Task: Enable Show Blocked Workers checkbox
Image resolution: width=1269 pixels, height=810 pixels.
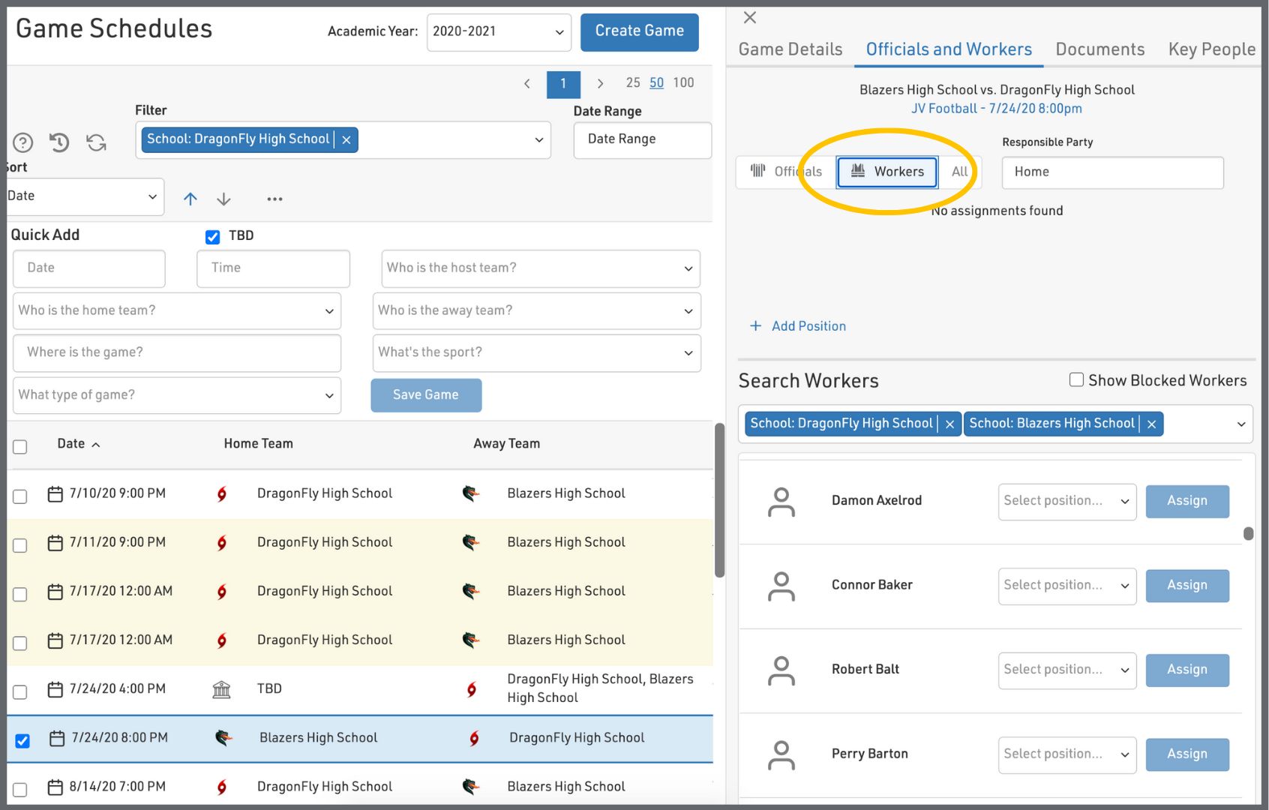Action: click(x=1076, y=380)
